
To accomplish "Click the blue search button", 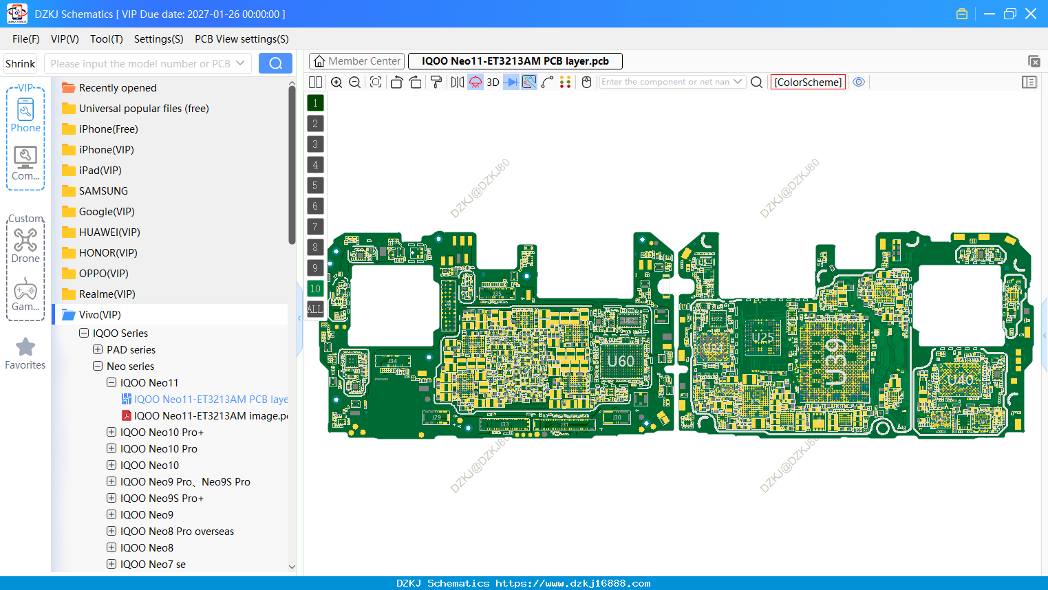I will tap(275, 63).
